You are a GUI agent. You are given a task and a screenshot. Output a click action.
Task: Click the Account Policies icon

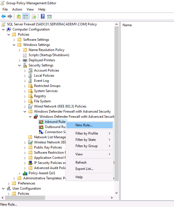(30, 70)
